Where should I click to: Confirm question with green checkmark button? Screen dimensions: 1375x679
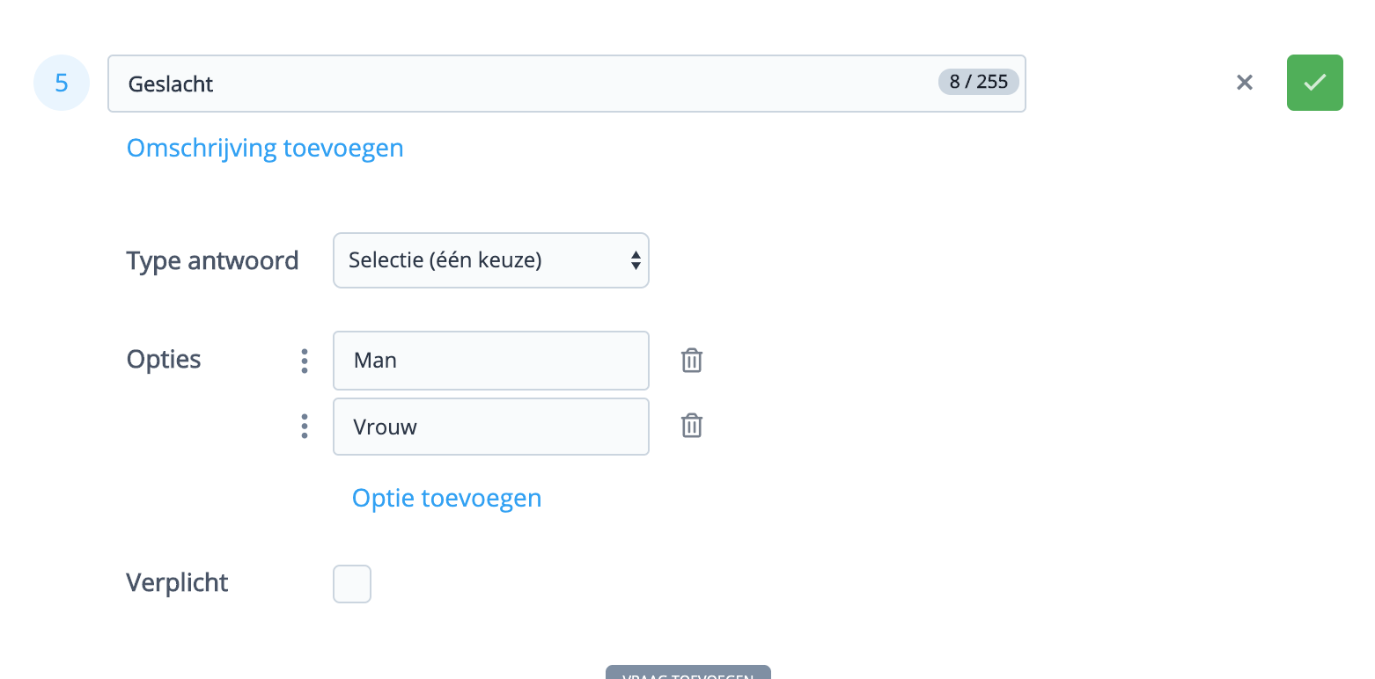(1314, 83)
